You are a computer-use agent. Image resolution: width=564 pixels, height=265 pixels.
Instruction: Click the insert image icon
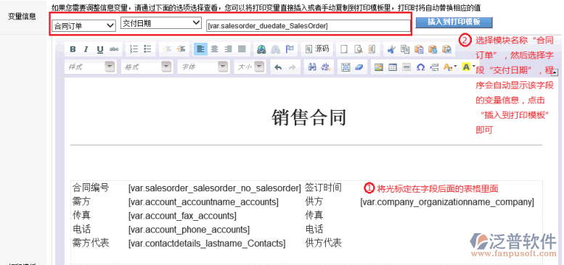[378, 67]
